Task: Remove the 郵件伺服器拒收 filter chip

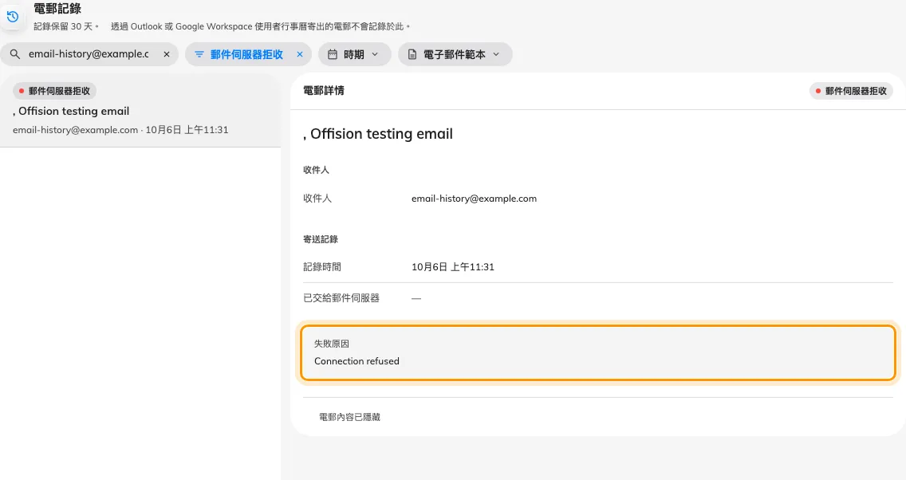Action: [300, 54]
